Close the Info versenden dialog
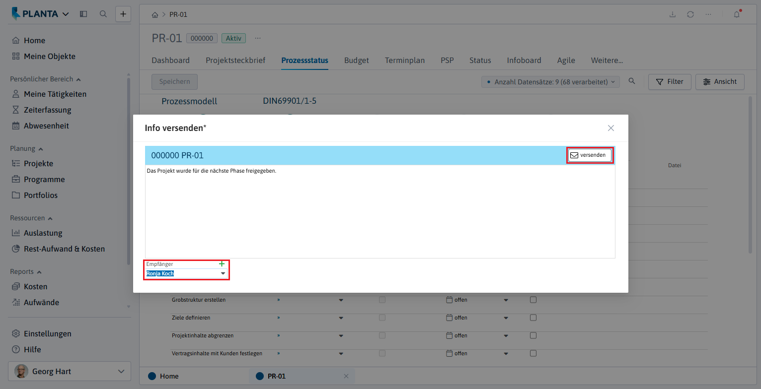 [611, 128]
